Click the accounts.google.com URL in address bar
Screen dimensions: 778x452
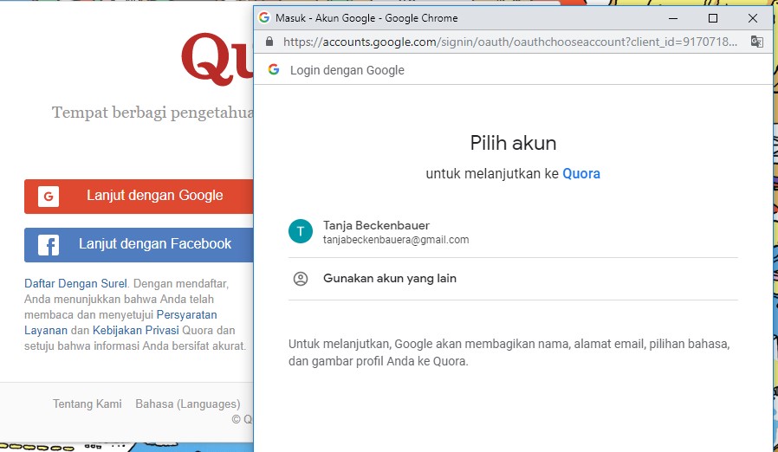tap(509, 42)
